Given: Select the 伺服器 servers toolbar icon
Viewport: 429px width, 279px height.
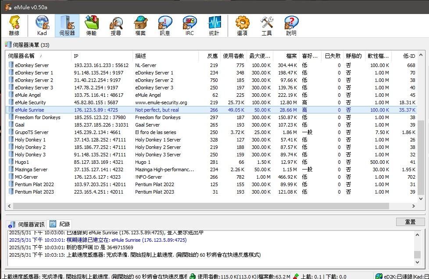Looking at the screenshot, I should pos(67,25).
